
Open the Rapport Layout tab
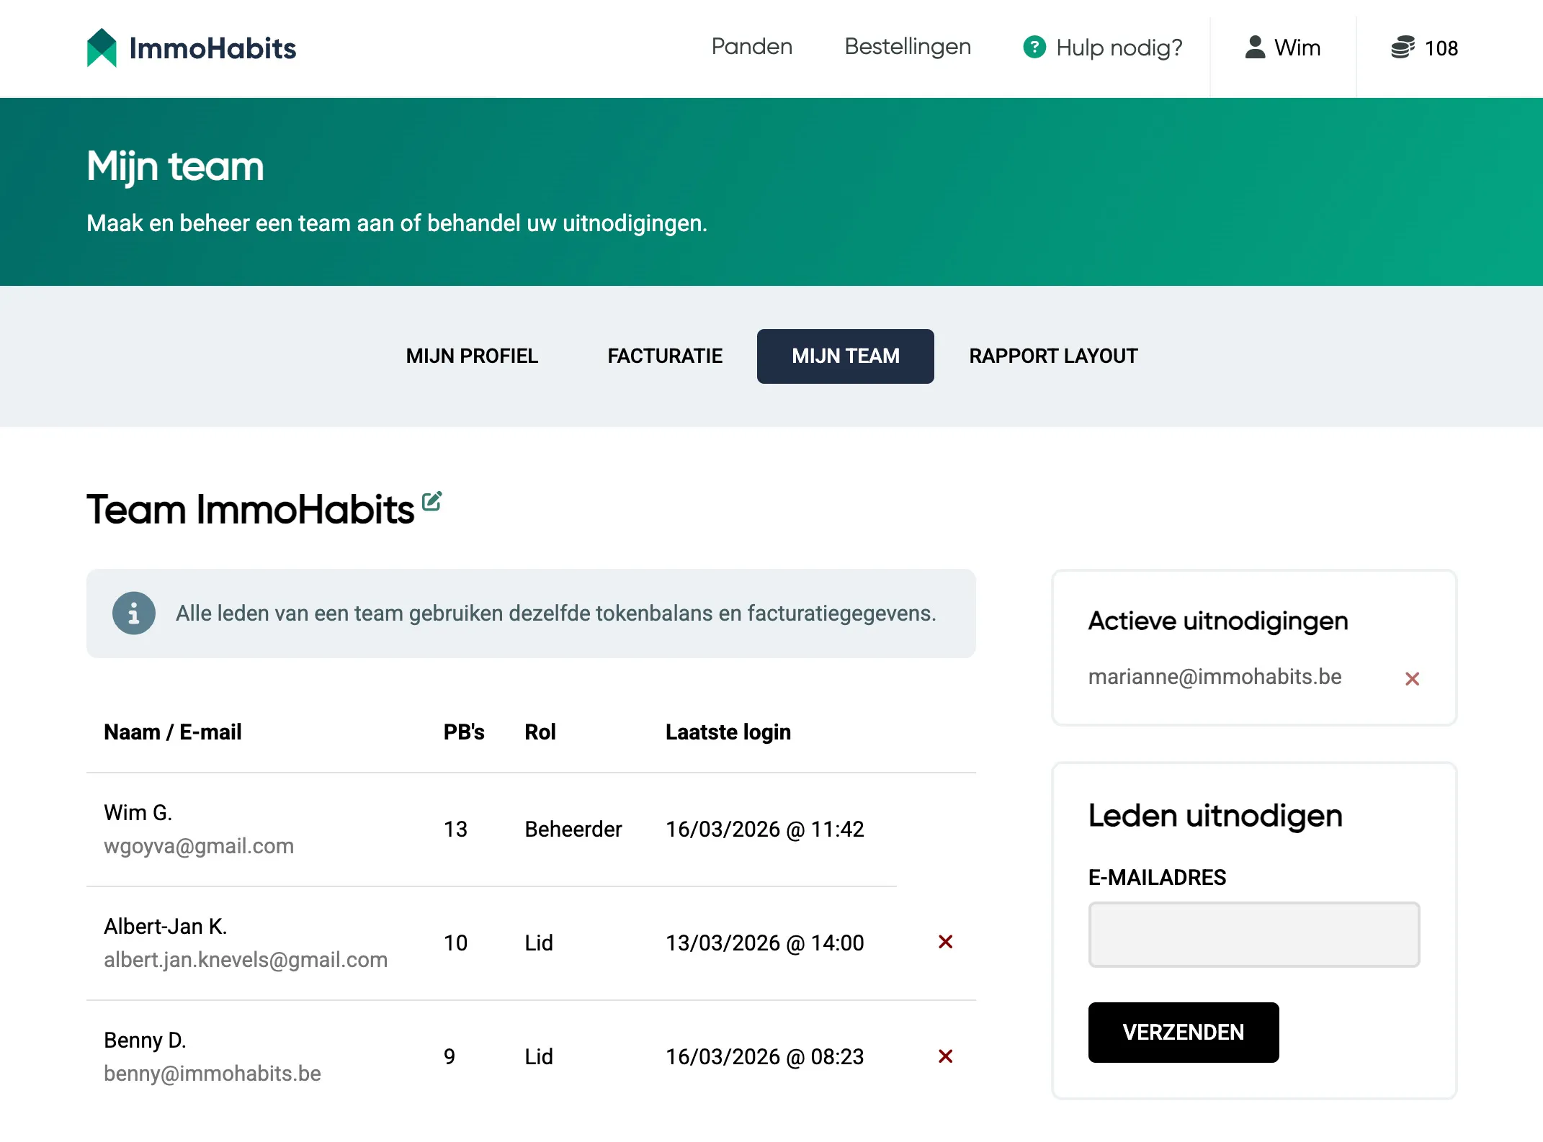(x=1052, y=356)
